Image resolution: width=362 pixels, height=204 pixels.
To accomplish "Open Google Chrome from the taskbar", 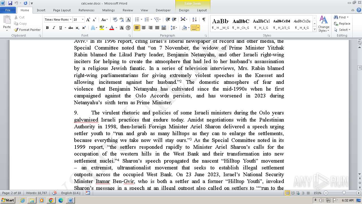I will coord(51,200).
